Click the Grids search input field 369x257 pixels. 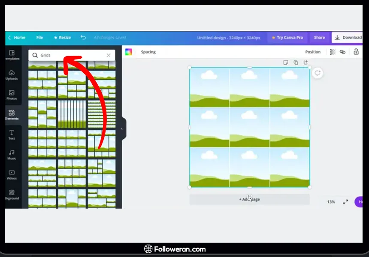(x=71, y=55)
